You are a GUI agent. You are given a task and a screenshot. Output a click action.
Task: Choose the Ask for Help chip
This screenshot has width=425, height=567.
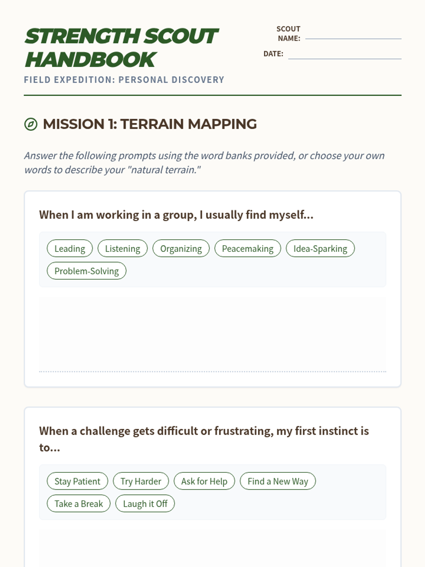click(204, 481)
